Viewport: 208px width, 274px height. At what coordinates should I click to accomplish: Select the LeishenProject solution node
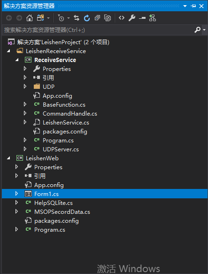point(63,42)
